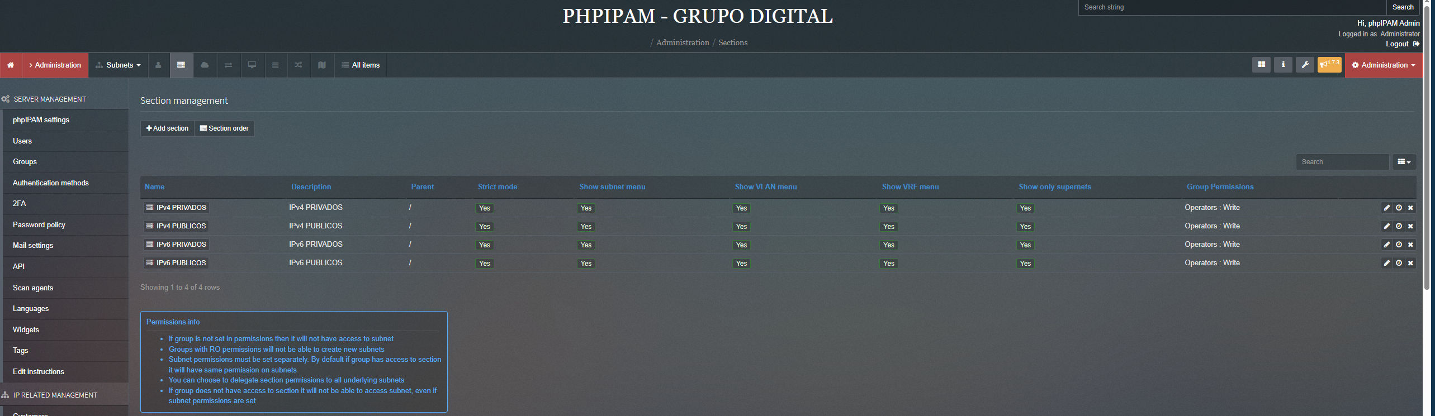Open the user/customers icon in toolbar
Viewport: 1435px width, 416px height.
(x=158, y=65)
